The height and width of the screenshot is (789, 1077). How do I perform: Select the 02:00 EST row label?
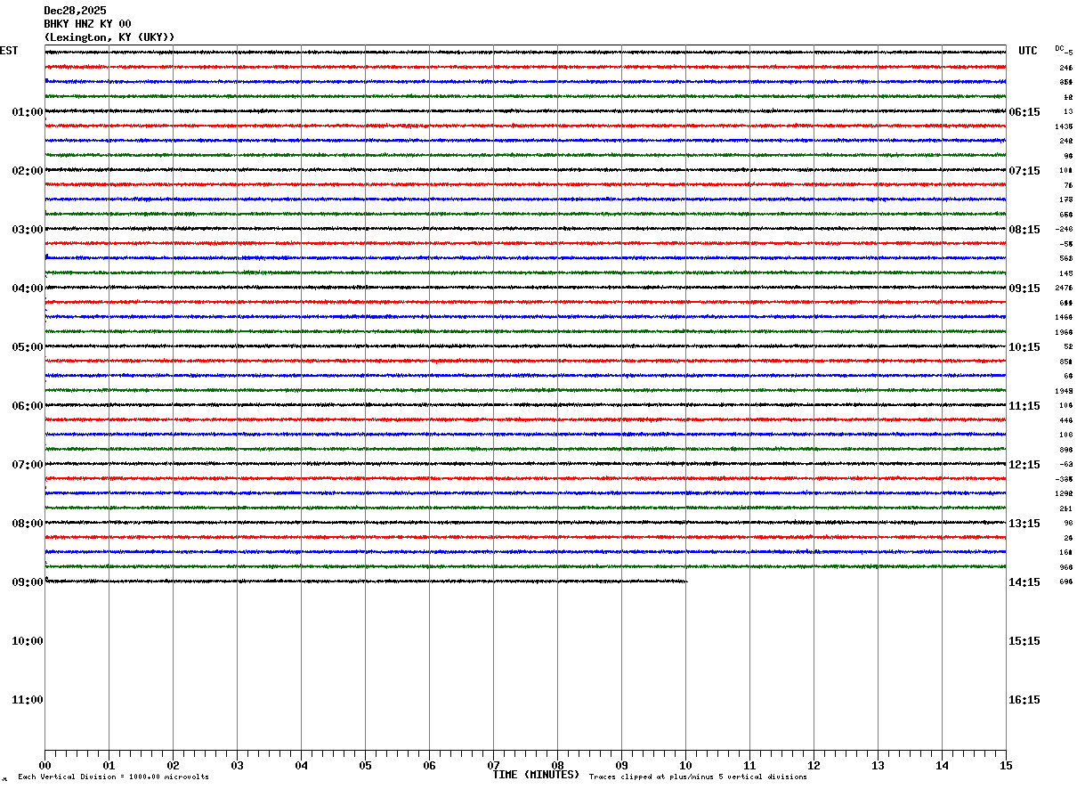tap(28, 171)
